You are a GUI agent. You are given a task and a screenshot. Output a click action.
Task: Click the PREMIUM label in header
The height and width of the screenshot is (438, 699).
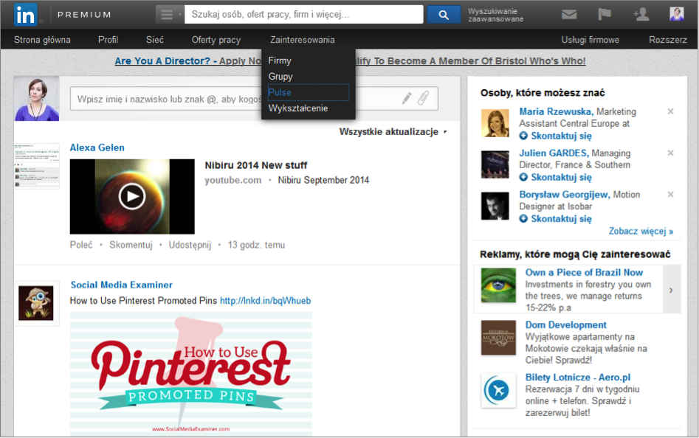(84, 15)
